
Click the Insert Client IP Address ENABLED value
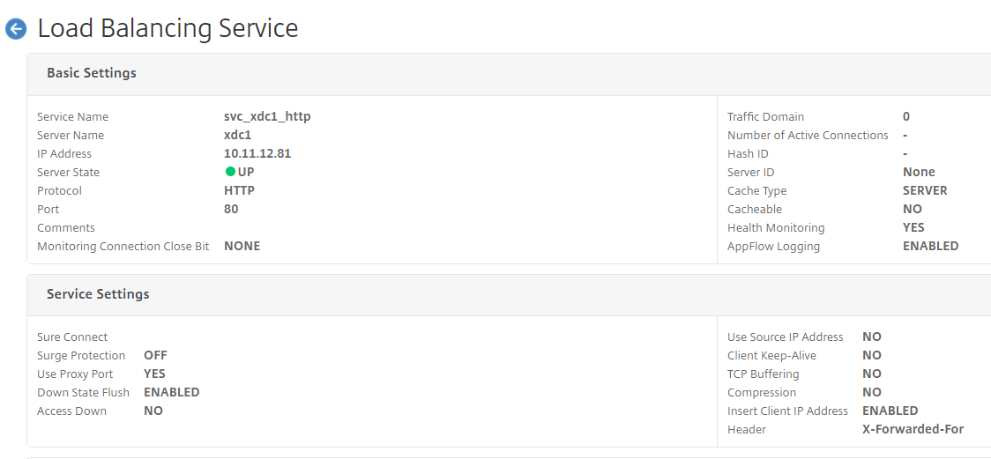tap(890, 411)
